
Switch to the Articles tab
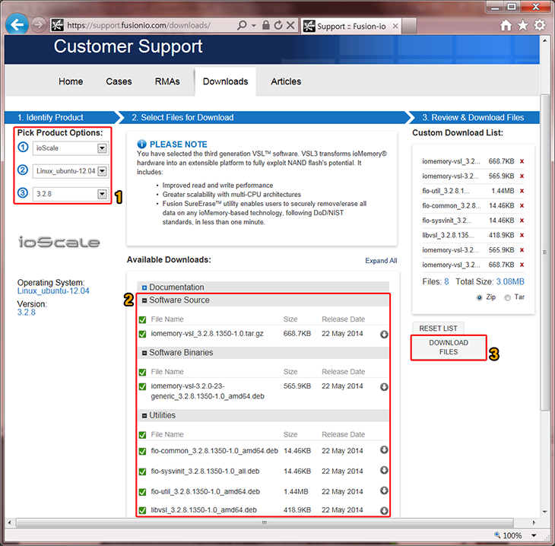coord(286,81)
